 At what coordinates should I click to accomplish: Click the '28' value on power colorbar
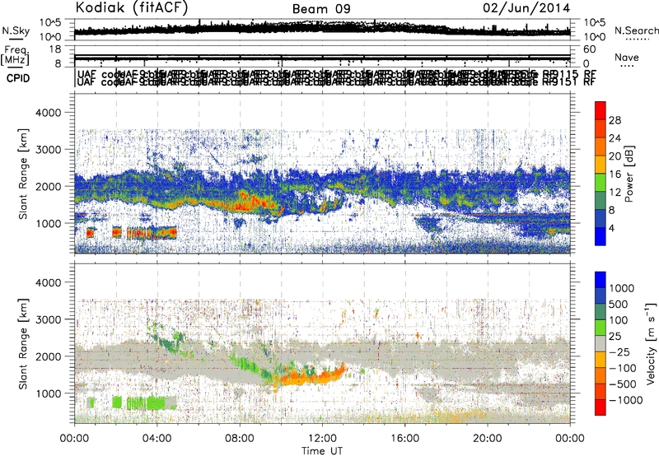pos(615,120)
